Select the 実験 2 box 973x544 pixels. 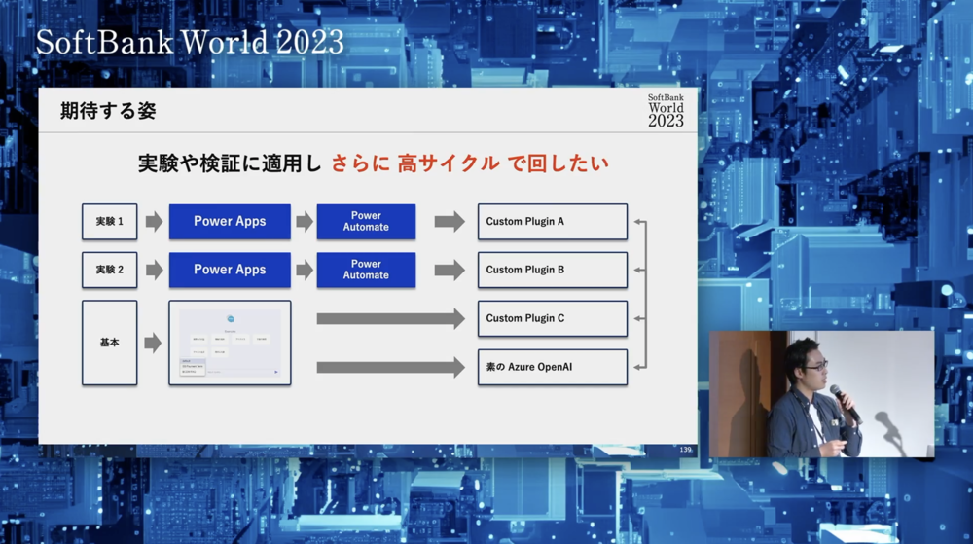click(x=109, y=270)
